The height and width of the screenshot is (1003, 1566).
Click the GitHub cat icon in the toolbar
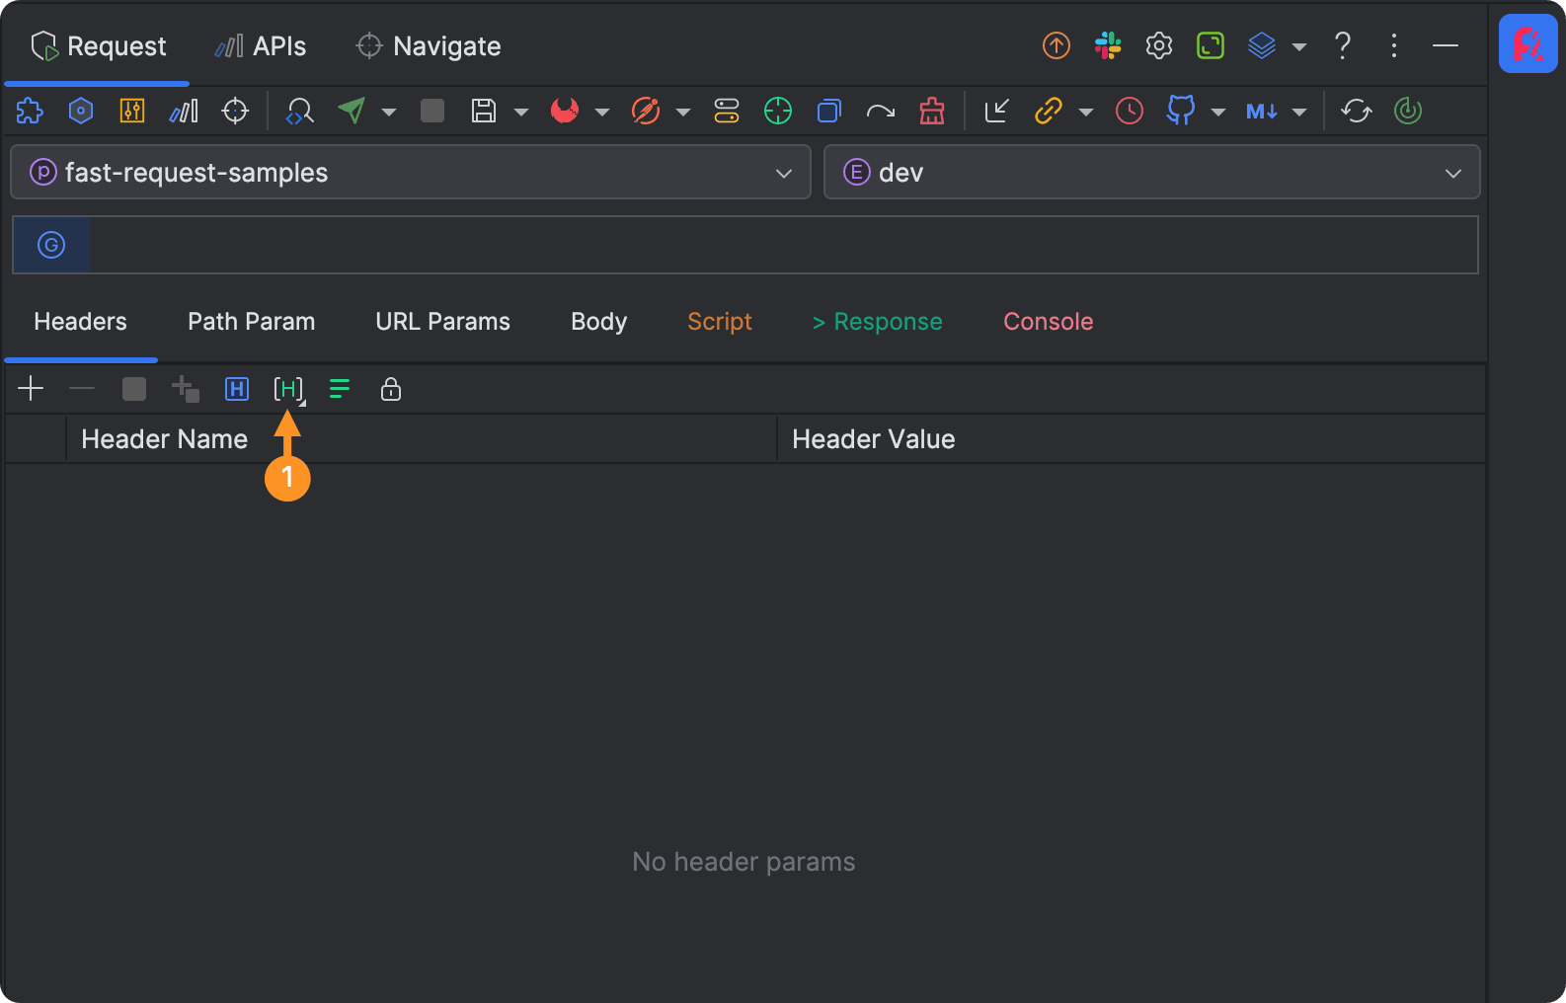click(x=1180, y=111)
